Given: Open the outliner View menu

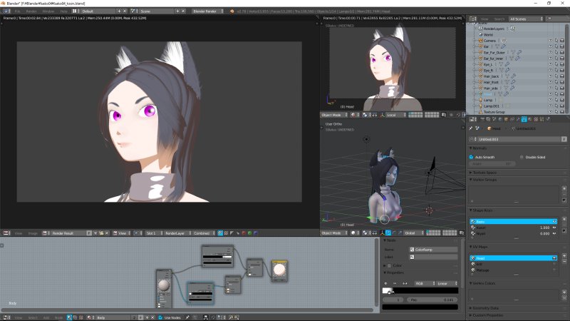Looking at the screenshot, I should tap(484, 19).
